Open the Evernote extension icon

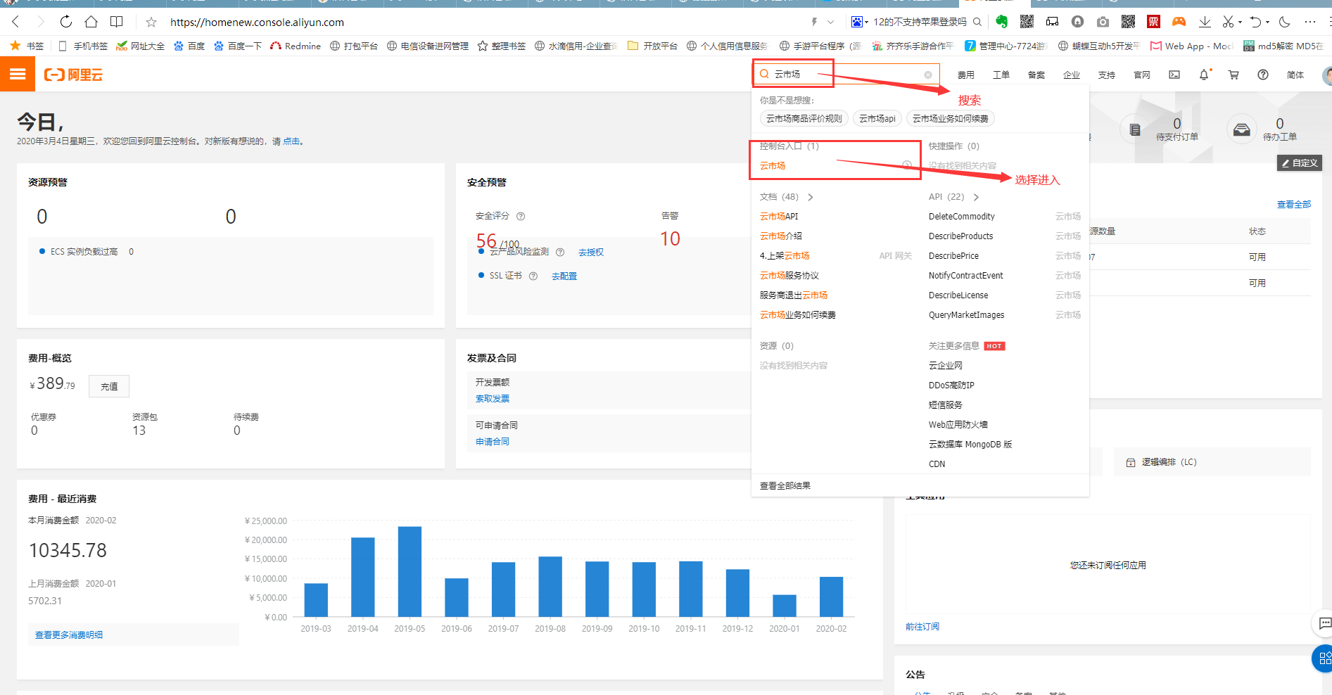point(1002,22)
